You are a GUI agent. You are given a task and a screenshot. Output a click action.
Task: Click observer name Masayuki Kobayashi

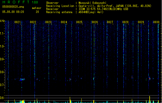(92, 3)
